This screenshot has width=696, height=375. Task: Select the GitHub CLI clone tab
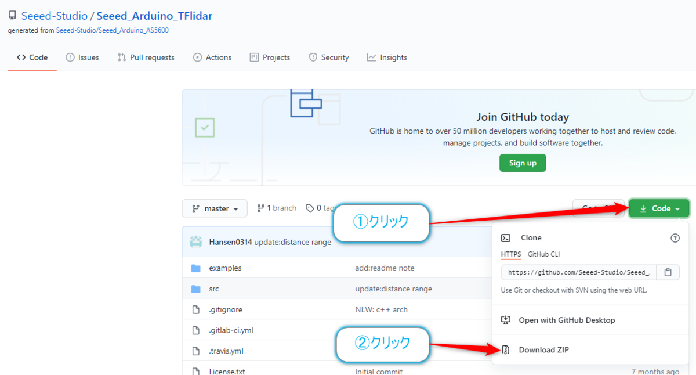(x=543, y=254)
